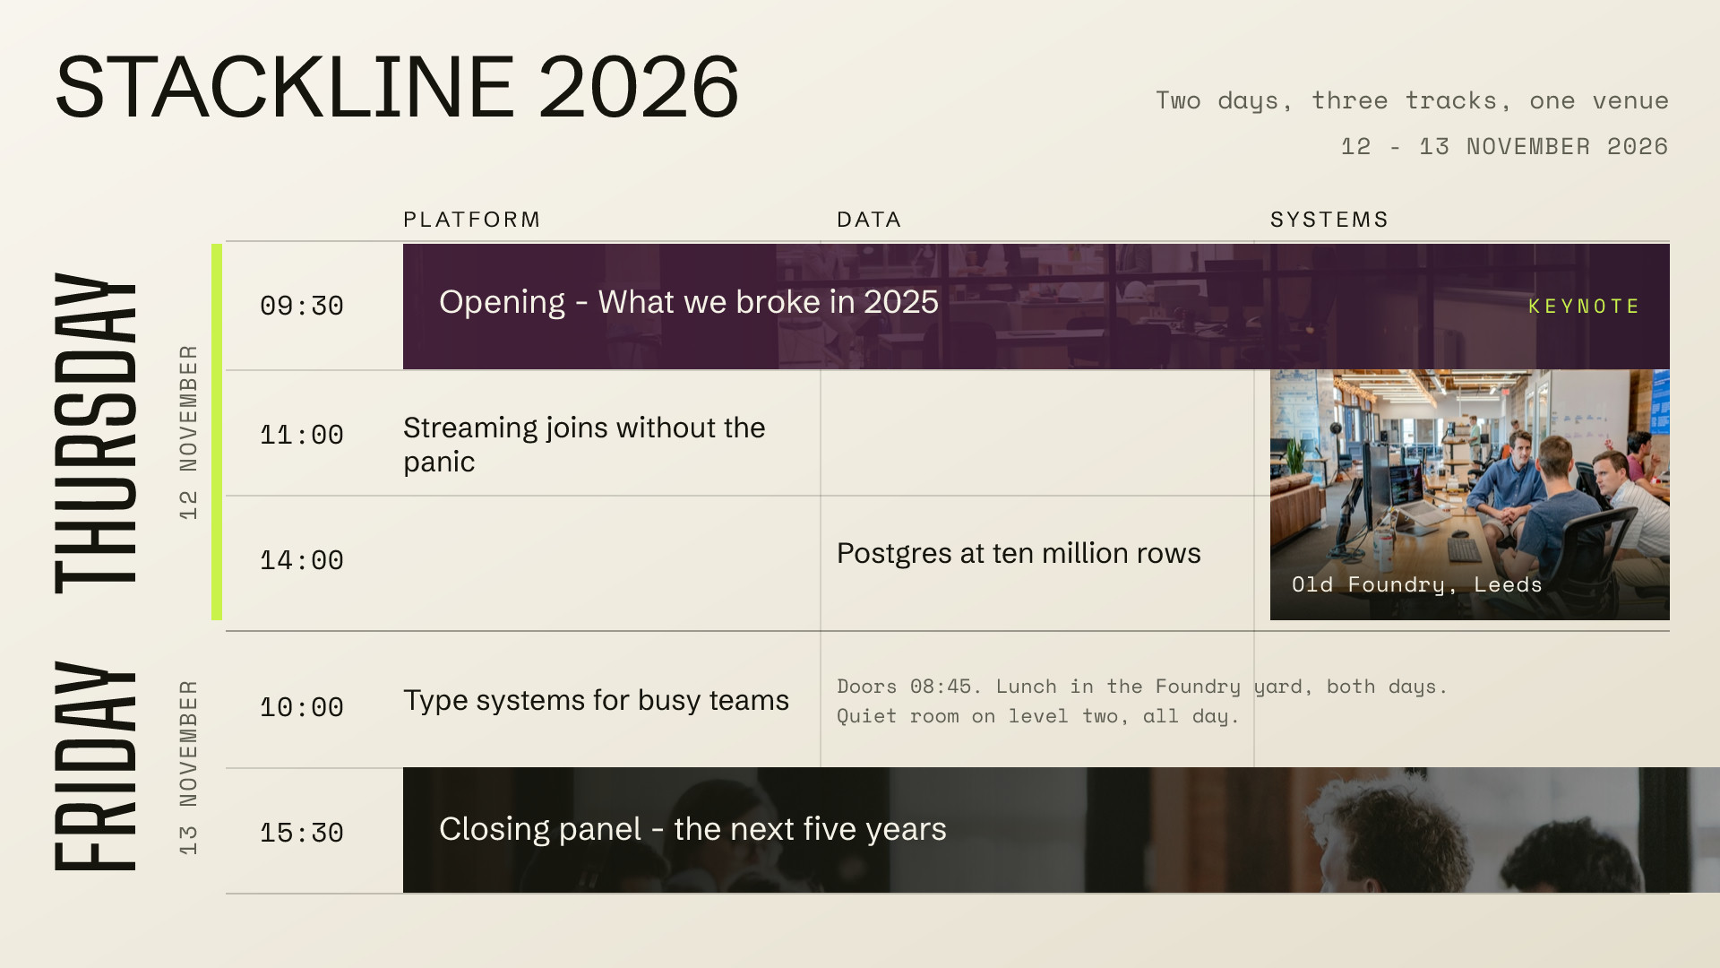This screenshot has height=968, width=1720.
Task: Open the Opening keynote session banner
Action: point(1036,307)
